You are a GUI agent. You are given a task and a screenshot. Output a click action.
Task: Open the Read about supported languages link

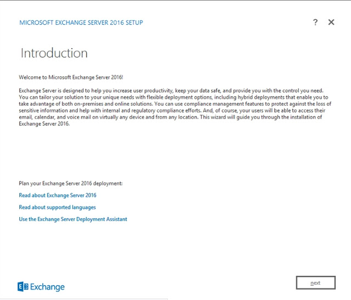[57, 207]
